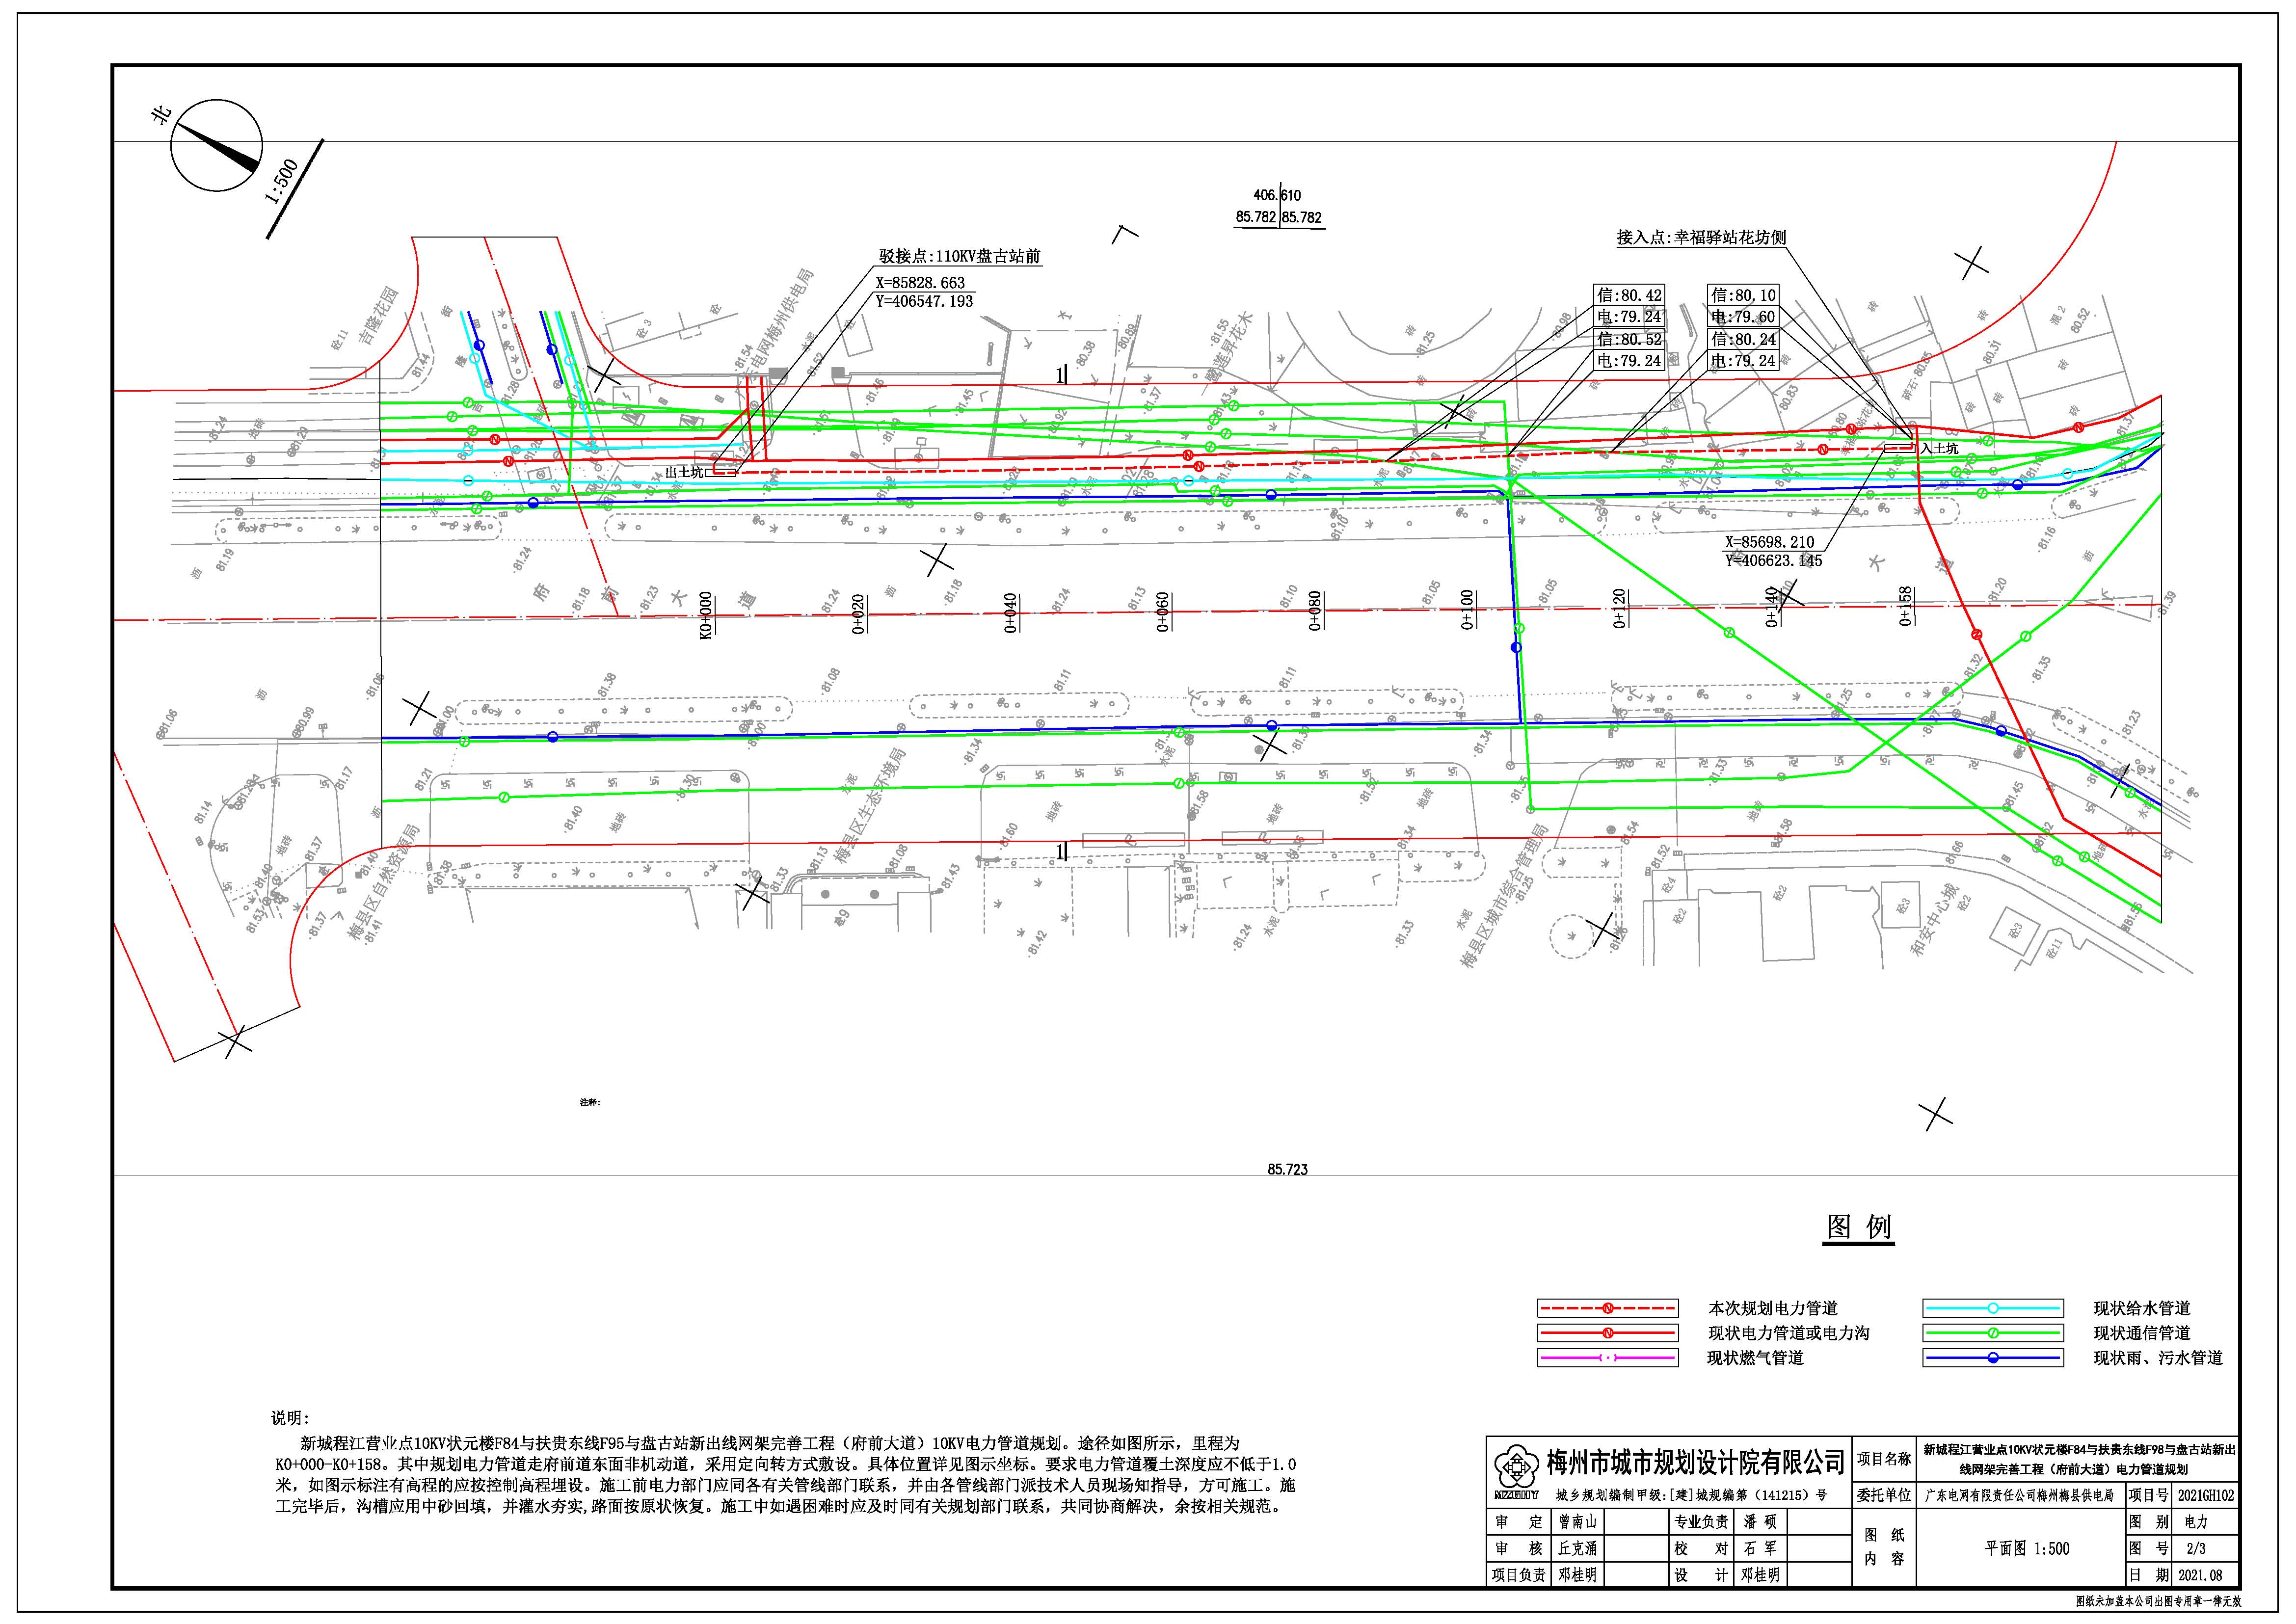Click the 0+158 end chainage marker

click(1905, 606)
